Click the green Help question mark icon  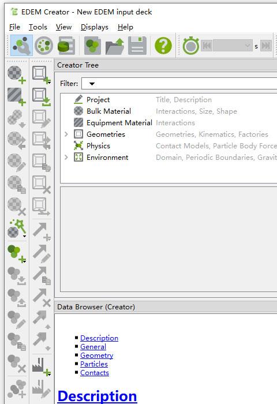(x=163, y=46)
